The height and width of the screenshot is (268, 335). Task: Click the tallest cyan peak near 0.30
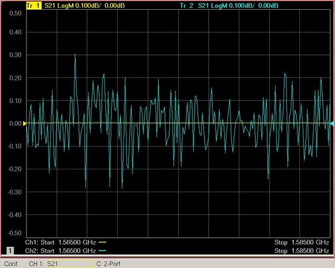[x=75, y=54]
